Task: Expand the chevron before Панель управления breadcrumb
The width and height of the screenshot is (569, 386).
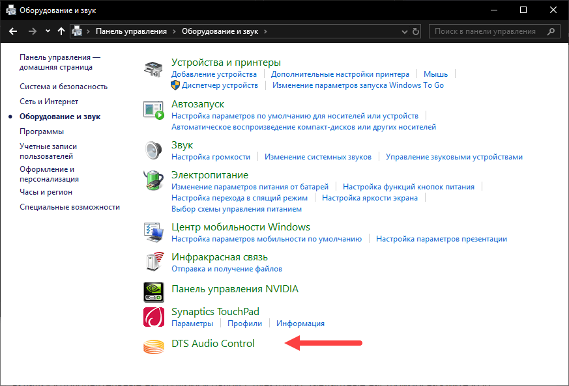Action: (x=88, y=31)
